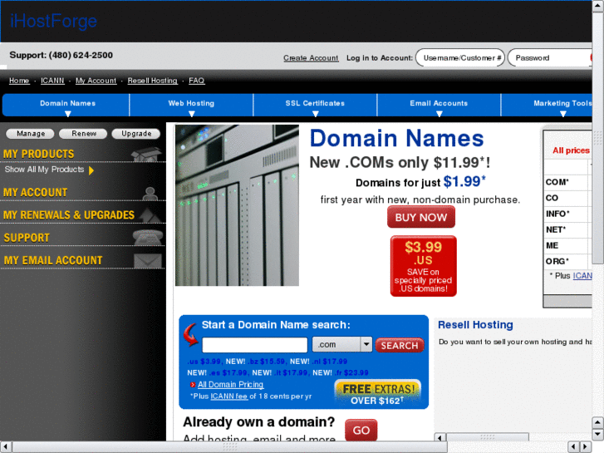The width and height of the screenshot is (604, 453).
Task: Click the FREE EXTRAS! Over $162 badge
Action: coord(378,394)
